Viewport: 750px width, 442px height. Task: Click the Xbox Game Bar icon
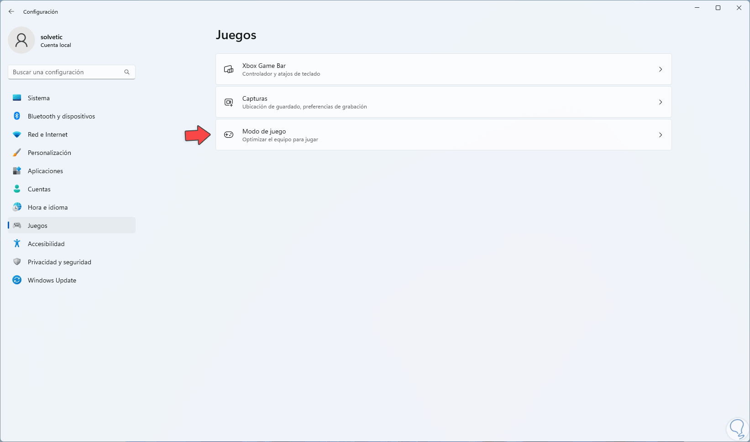[229, 69]
